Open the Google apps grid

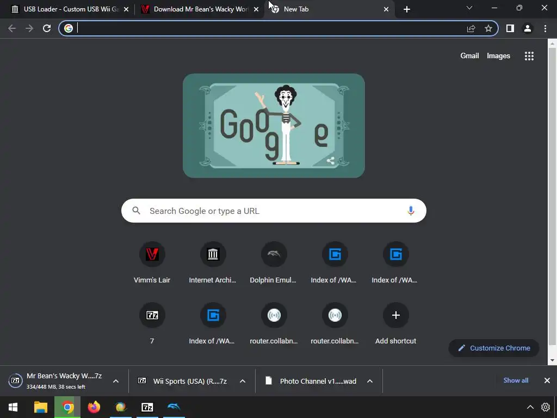529,56
